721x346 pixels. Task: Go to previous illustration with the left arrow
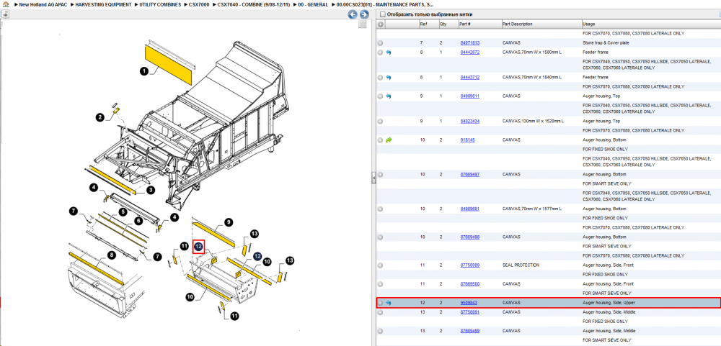[x=353, y=14]
